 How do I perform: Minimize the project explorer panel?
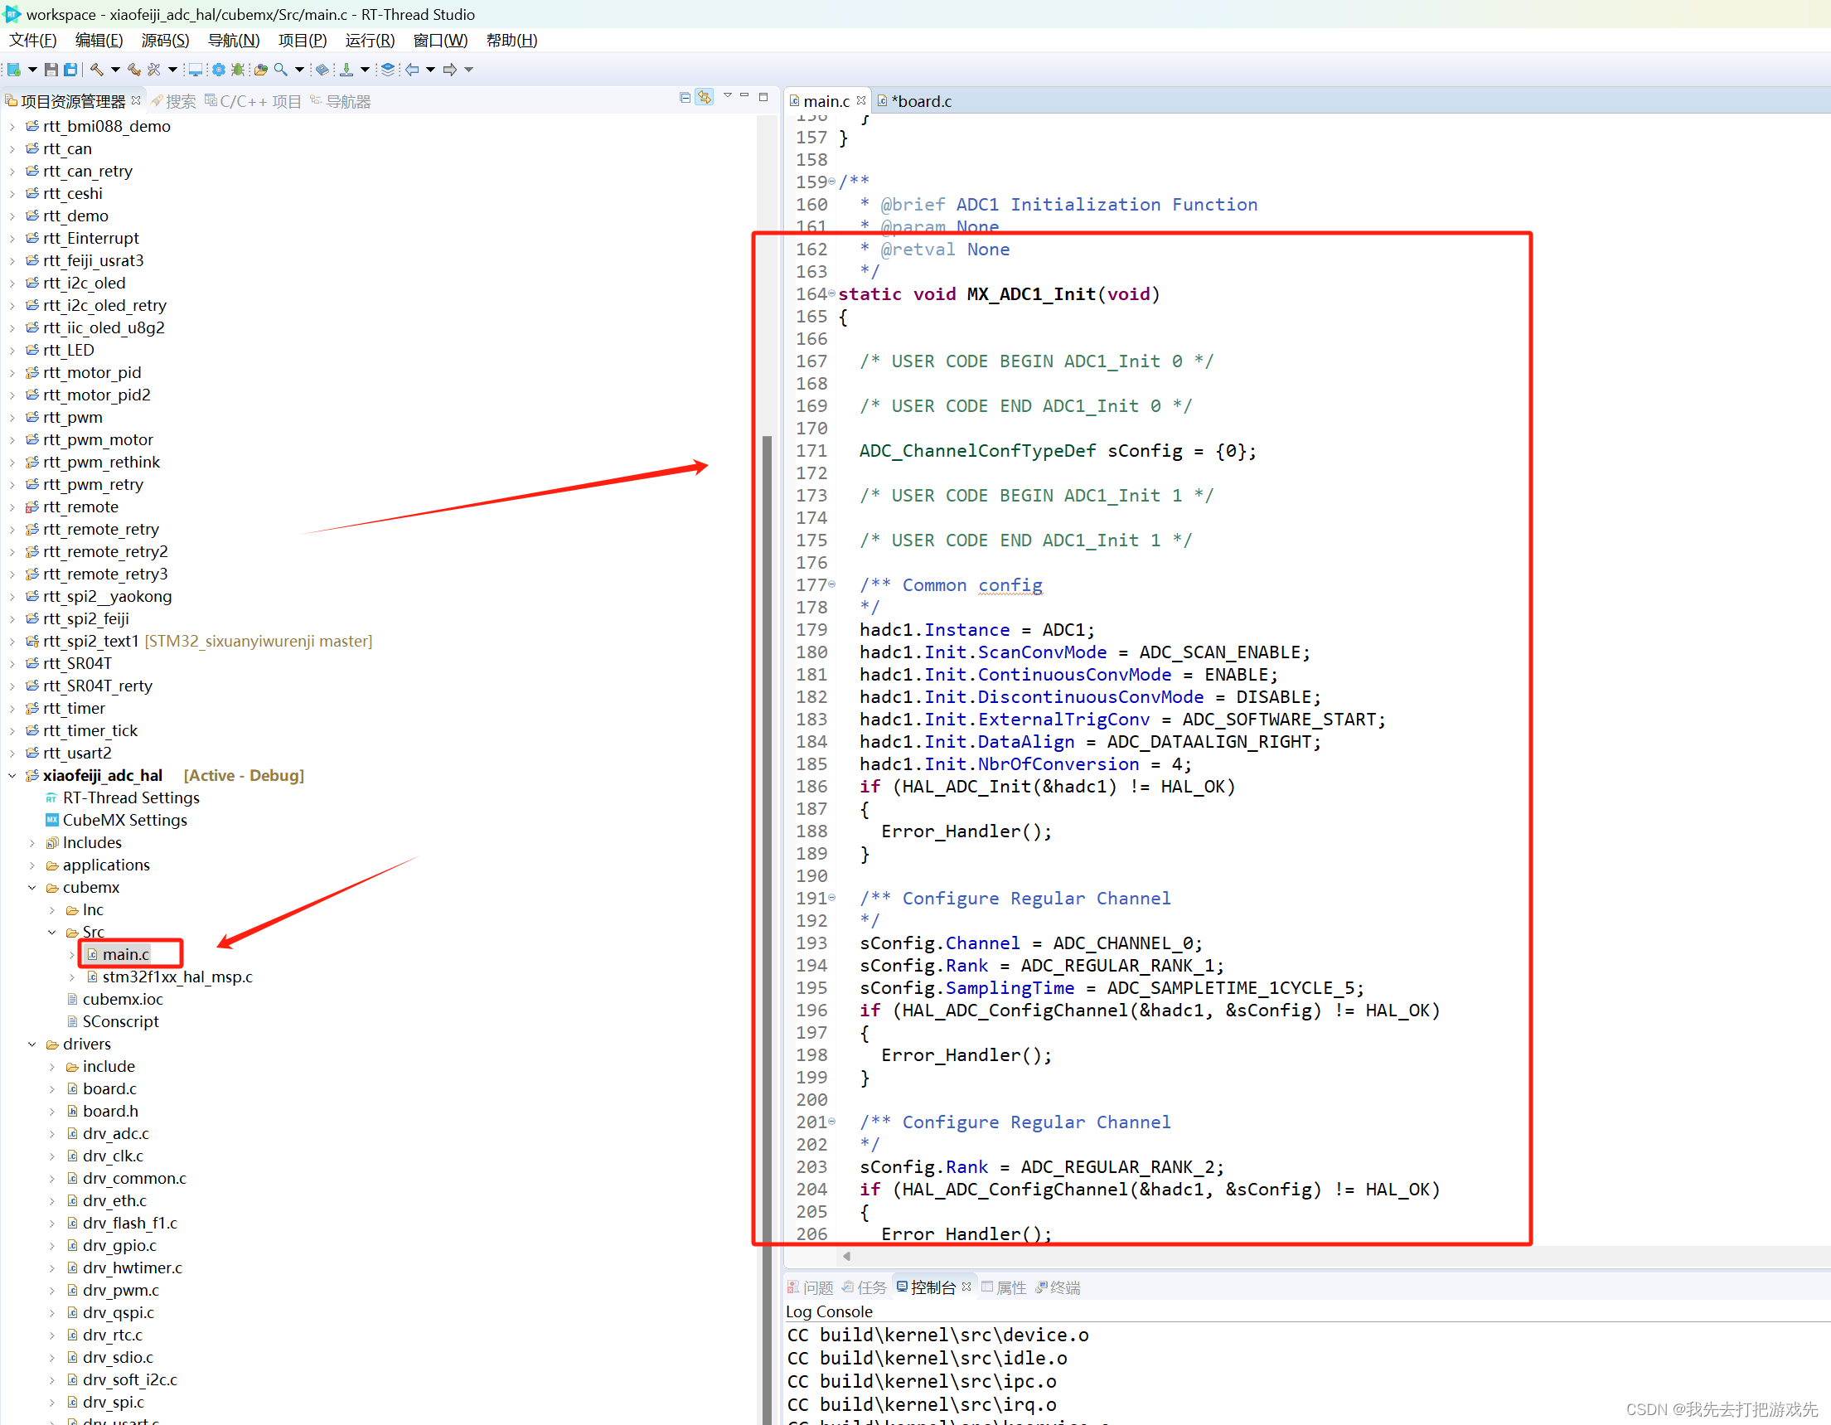744,95
